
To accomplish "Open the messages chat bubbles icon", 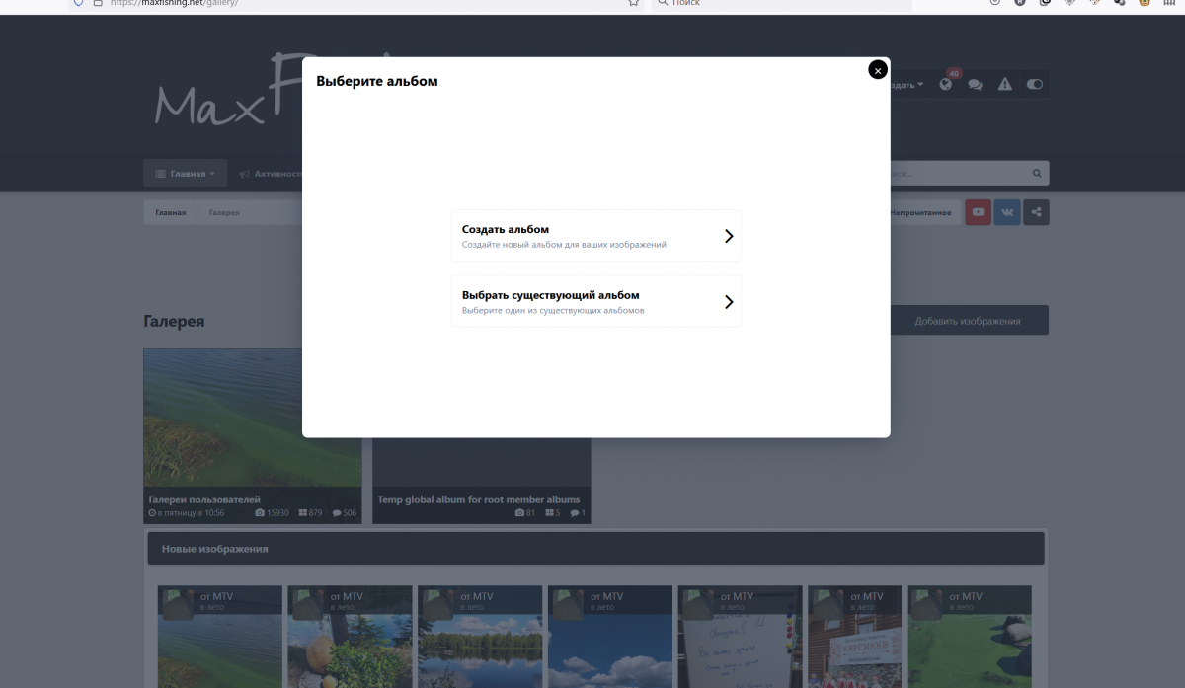I will coord(975,85).
